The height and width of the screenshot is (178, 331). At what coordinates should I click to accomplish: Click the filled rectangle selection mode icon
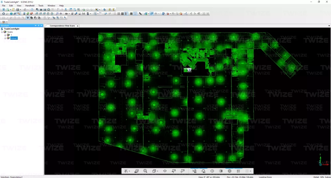(28, 18)
